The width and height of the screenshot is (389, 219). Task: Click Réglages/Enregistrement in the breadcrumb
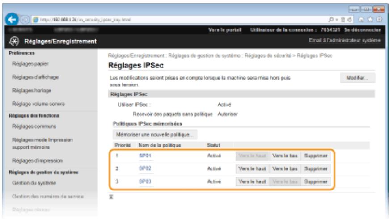[x=136, y=55]
